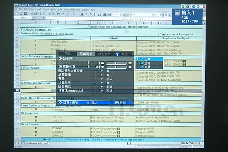Click the Sort Ascending icon
The image size is (228, 152).
(x=95, y=14)
